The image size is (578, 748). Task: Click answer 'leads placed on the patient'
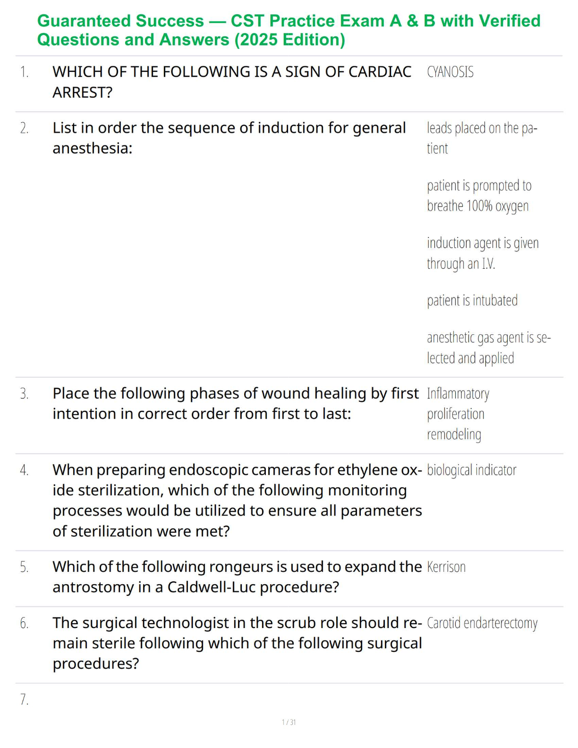(482, 138)
